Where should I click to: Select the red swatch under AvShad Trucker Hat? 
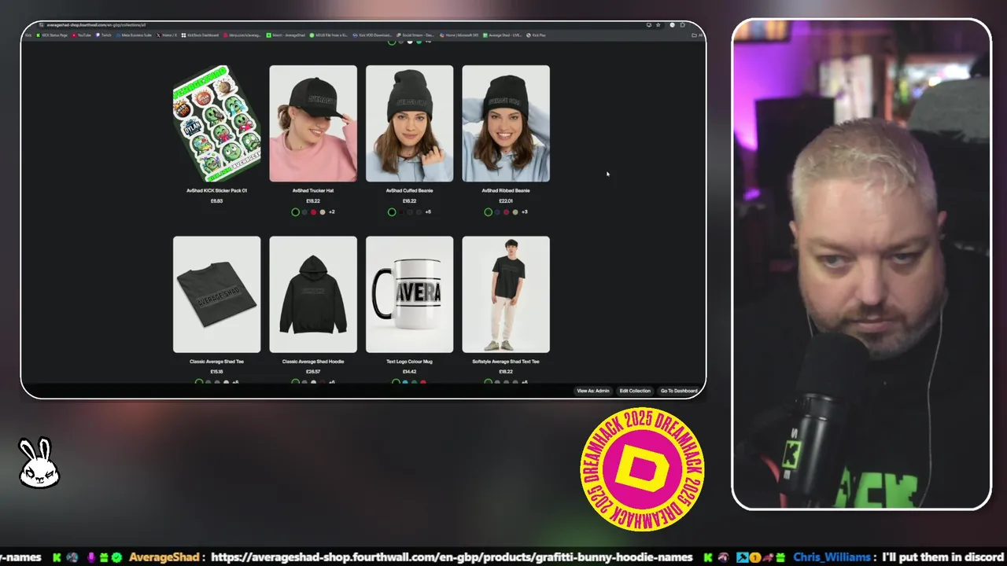pyautogui.click(x=313, y=212)
